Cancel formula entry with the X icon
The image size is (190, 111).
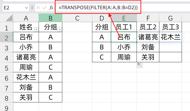38,8
